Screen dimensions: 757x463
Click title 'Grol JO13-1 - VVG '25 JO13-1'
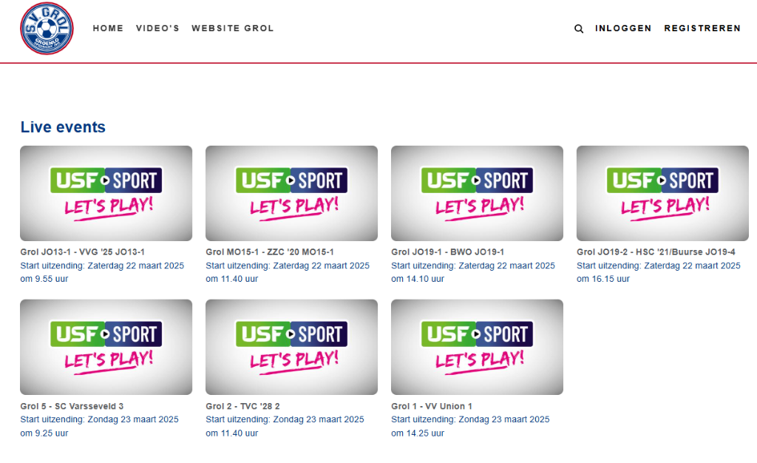click(x=83, y=252)
